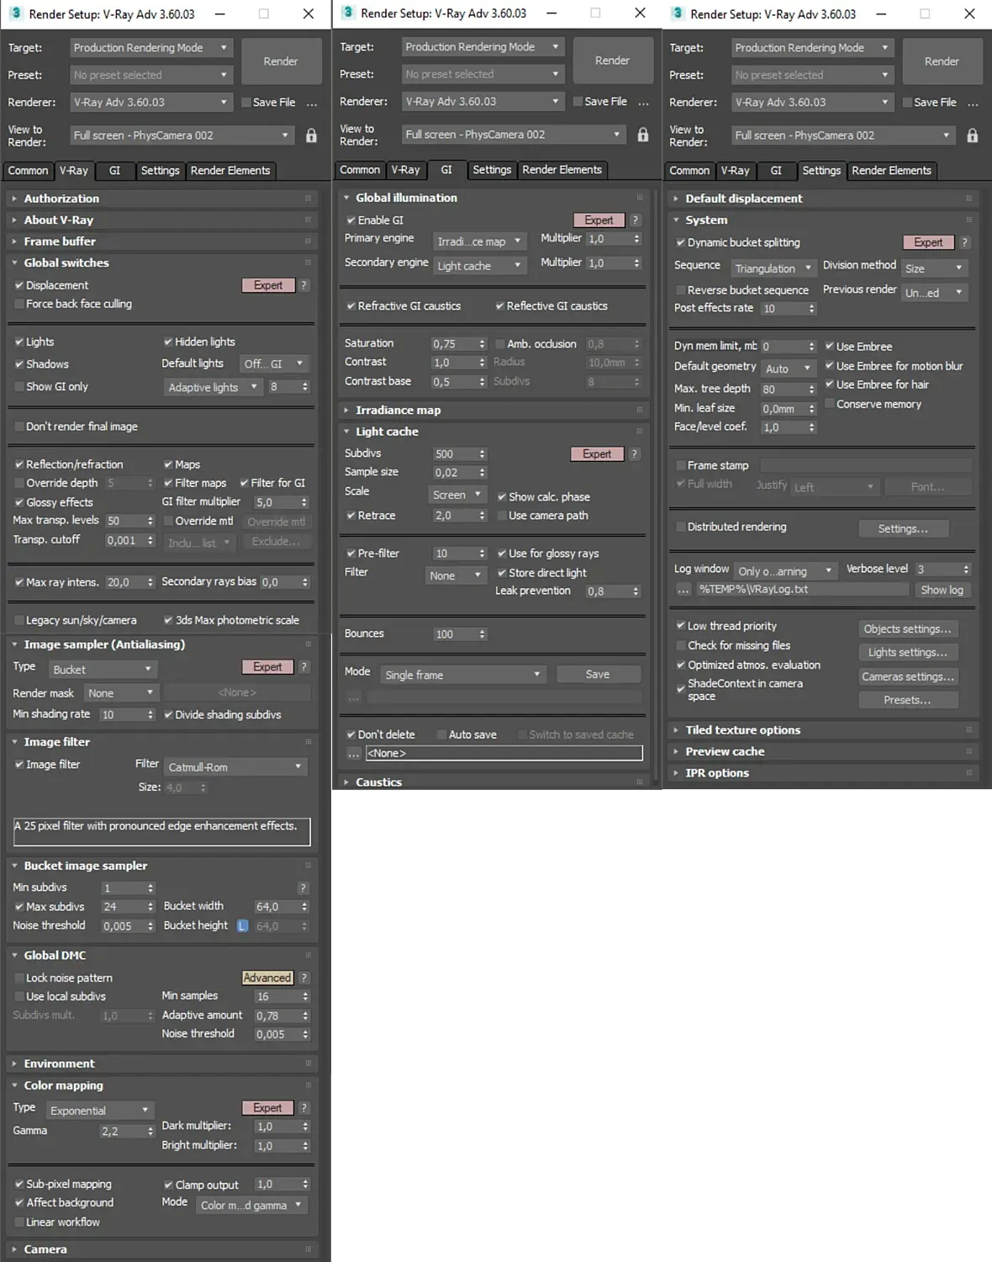Expand the Irradiance map rollout
Image resolution: width=992 pixels, height=1262 pixels.
398,411
